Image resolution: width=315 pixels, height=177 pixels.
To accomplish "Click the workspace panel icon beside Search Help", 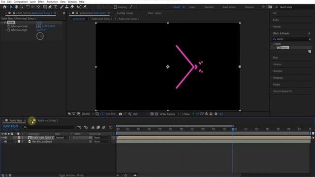I will [x=270, y=7].
